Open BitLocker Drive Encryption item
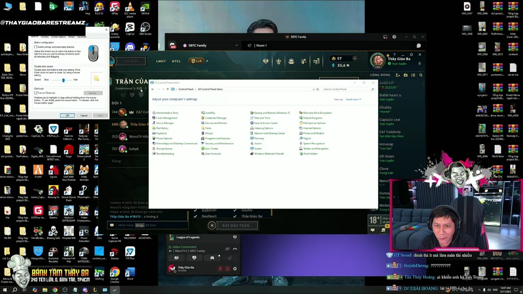The width and height of the screenshot is (523, 294). click(315, 113)
